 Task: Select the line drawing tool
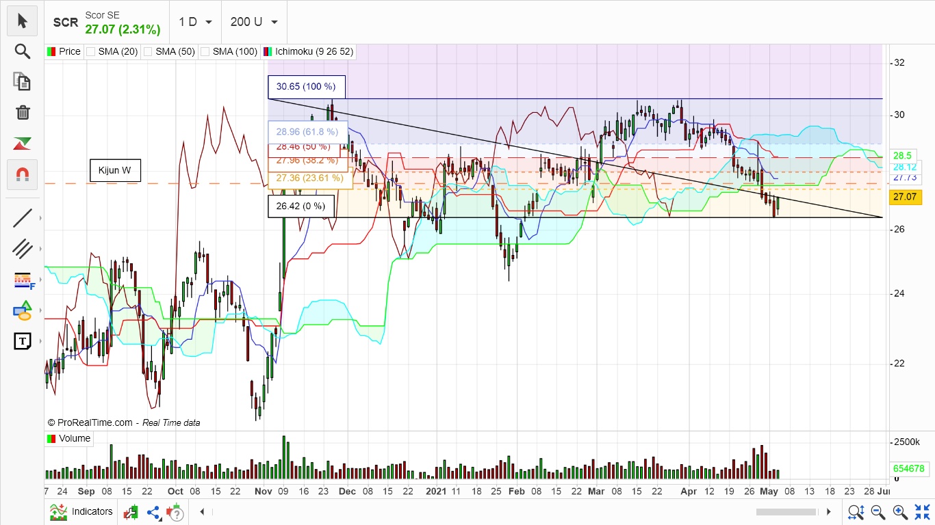click(x=22, y=219)
